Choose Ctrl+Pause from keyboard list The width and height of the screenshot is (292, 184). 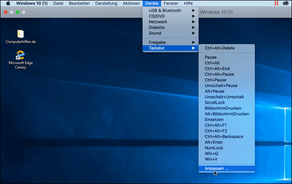(227, 80)
